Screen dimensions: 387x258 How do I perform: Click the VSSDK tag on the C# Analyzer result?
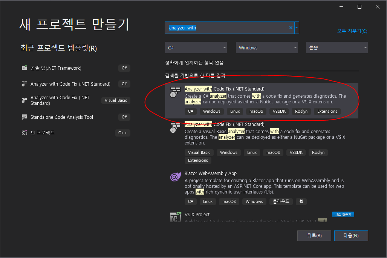point(279,111)
